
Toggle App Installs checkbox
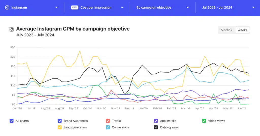tap(156, 121)
